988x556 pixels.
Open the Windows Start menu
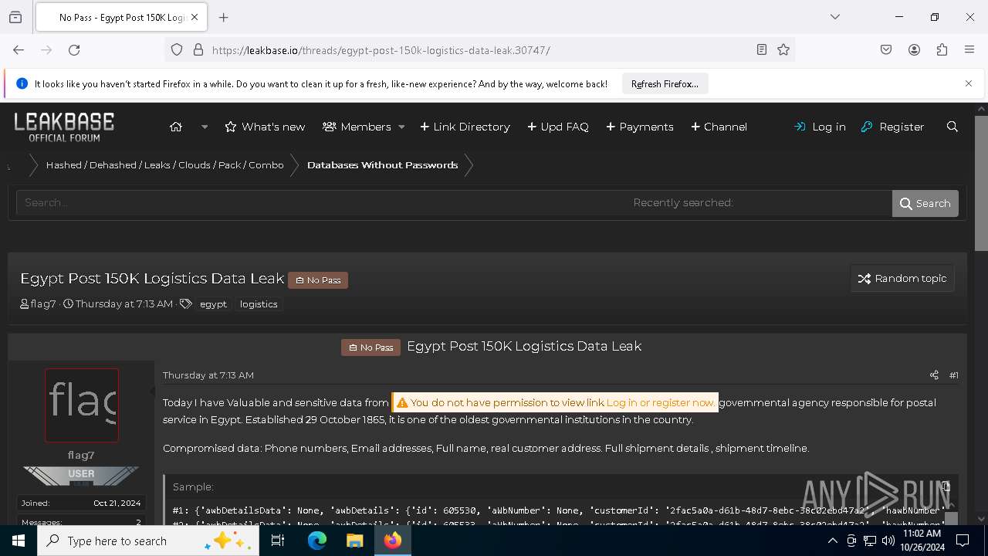pyautogui.click(x=19, y=541)
